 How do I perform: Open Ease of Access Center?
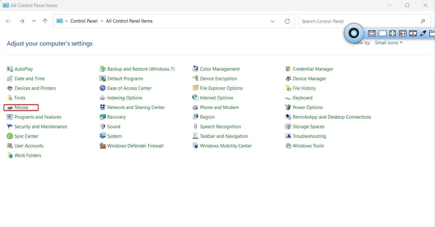coord(129,88)
